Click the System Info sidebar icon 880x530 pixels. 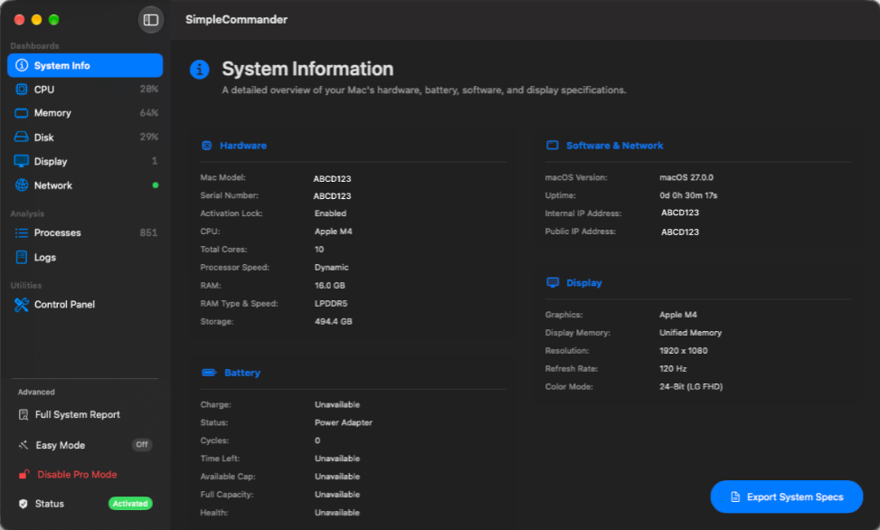(22, 65)
